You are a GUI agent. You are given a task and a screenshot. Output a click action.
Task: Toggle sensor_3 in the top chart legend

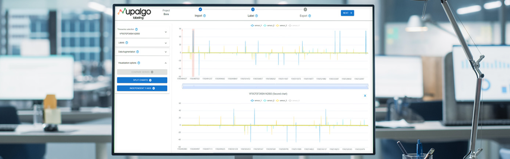click(x=282, y=25)
